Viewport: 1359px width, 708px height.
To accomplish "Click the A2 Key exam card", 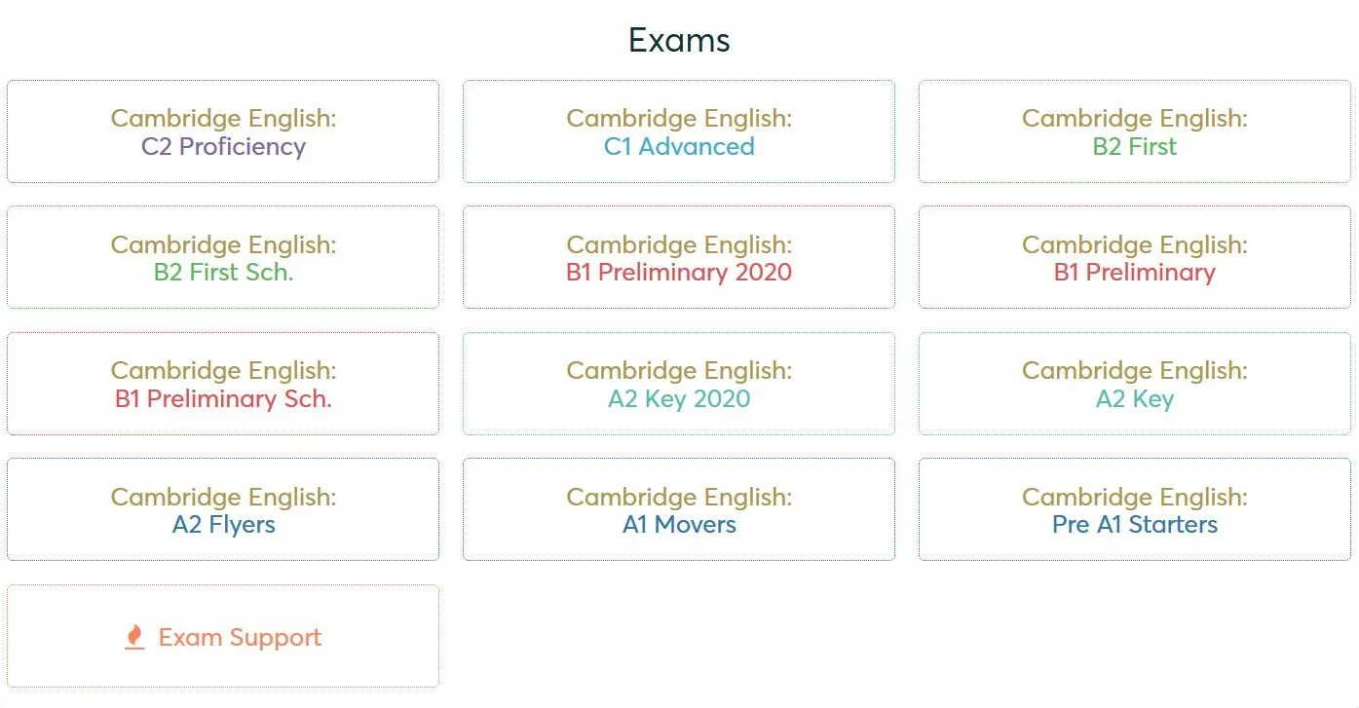I will [1134, 399].
